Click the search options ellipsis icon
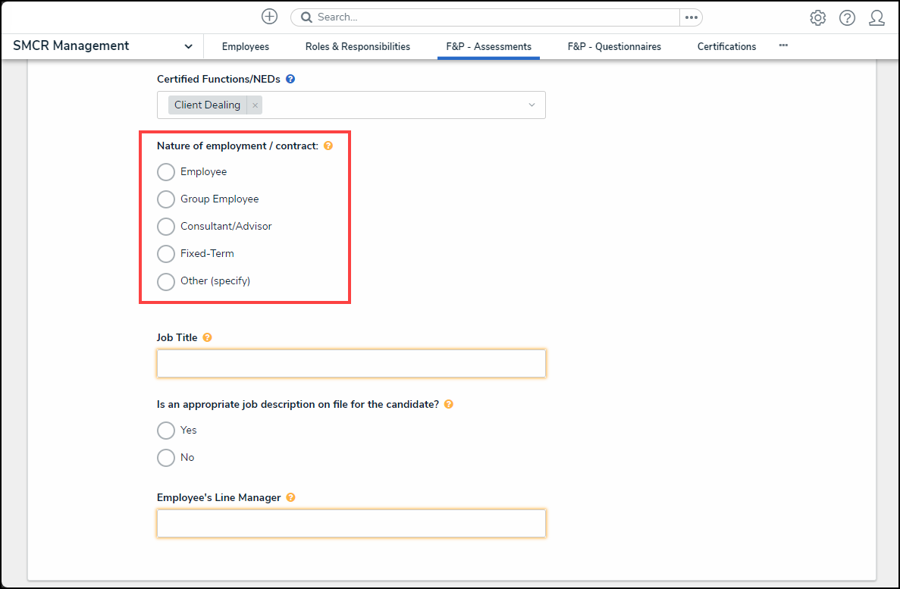 point(691,17)
